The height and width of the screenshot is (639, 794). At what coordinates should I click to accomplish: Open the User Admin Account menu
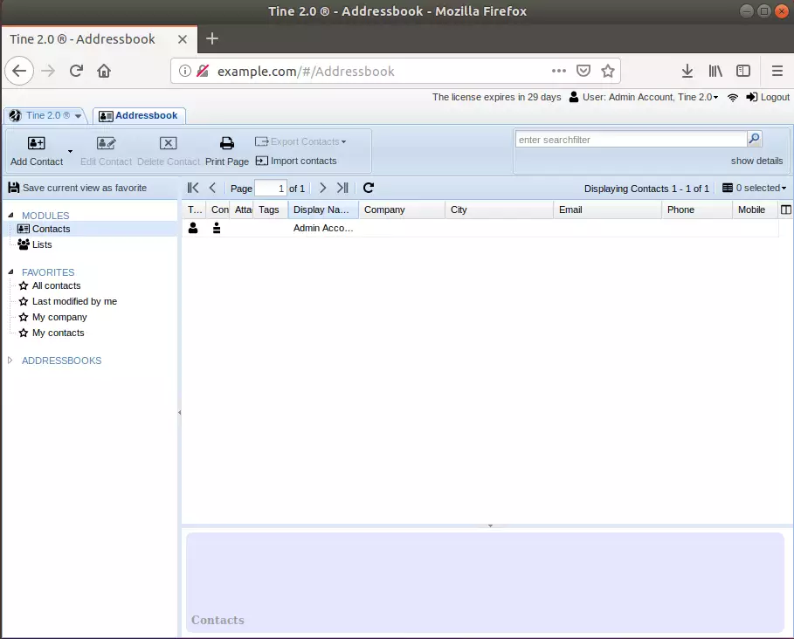click(x=644, y=97)
